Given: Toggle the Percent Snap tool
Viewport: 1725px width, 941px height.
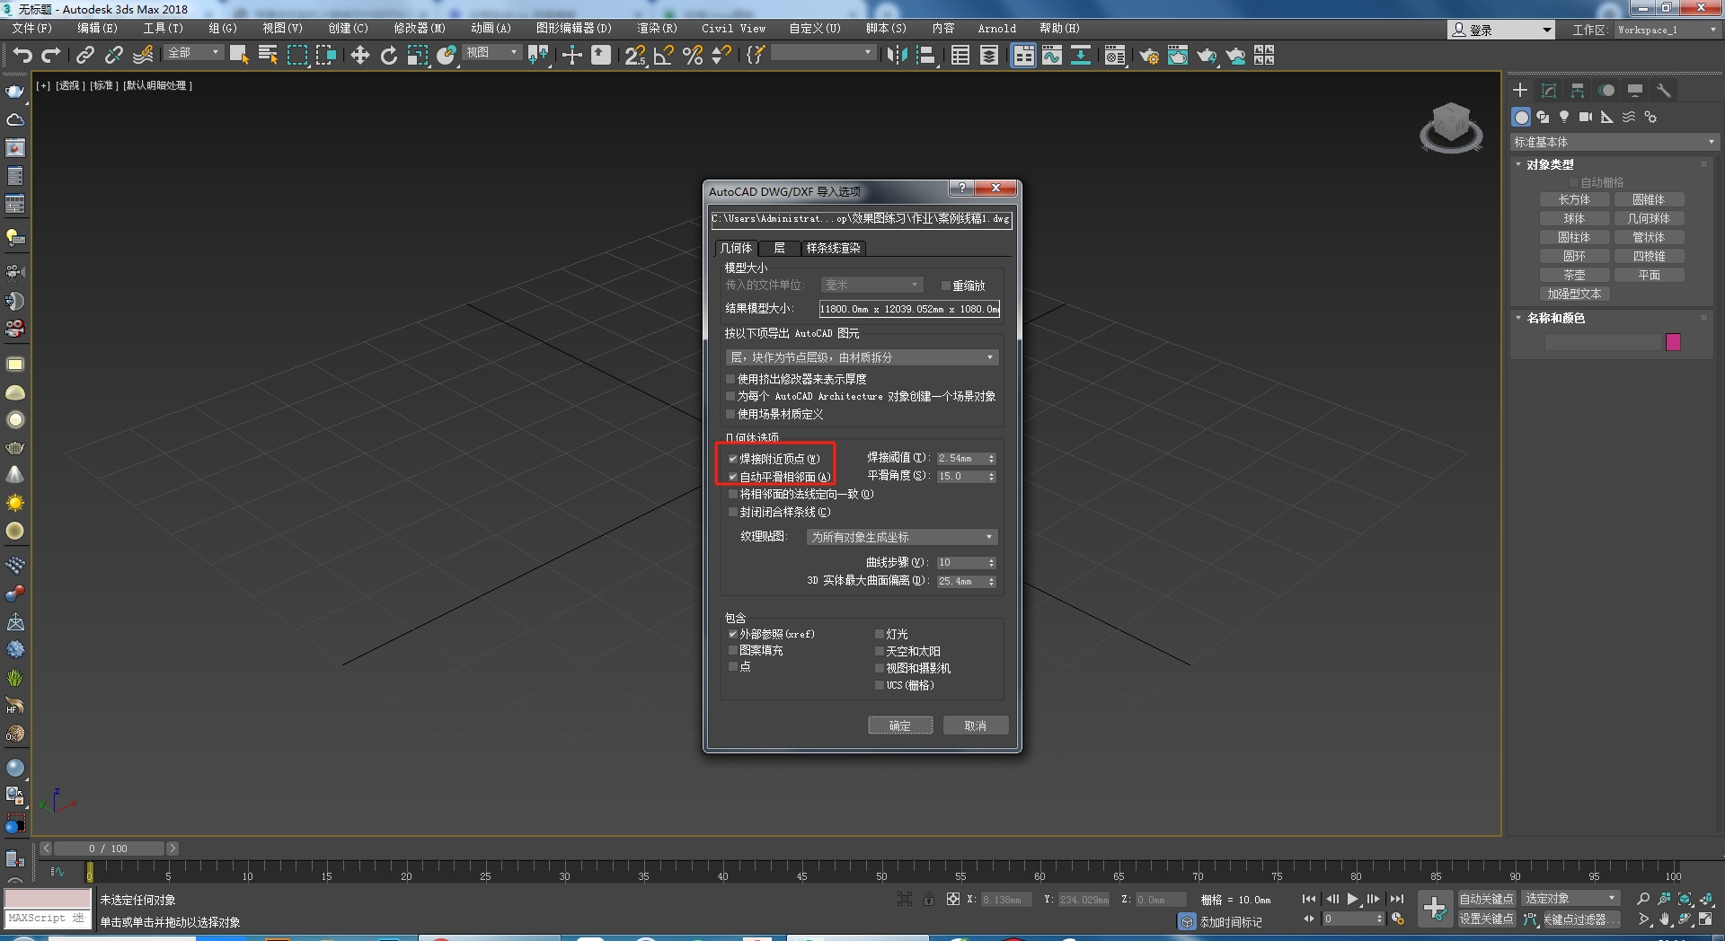Looking at the screenshot, I should click(693, 56).
